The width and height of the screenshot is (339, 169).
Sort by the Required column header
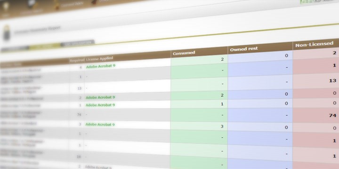click(77, 61)
